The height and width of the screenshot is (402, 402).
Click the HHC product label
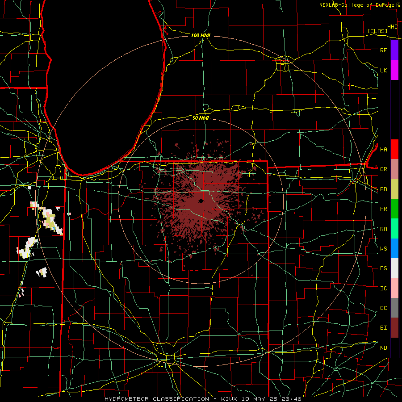pos(393,27)
